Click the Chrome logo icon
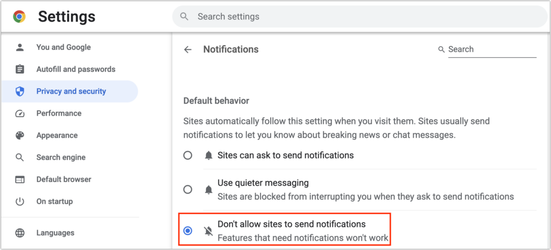The image size is (551, 250). pyautogui.click(x=19, y=17)
